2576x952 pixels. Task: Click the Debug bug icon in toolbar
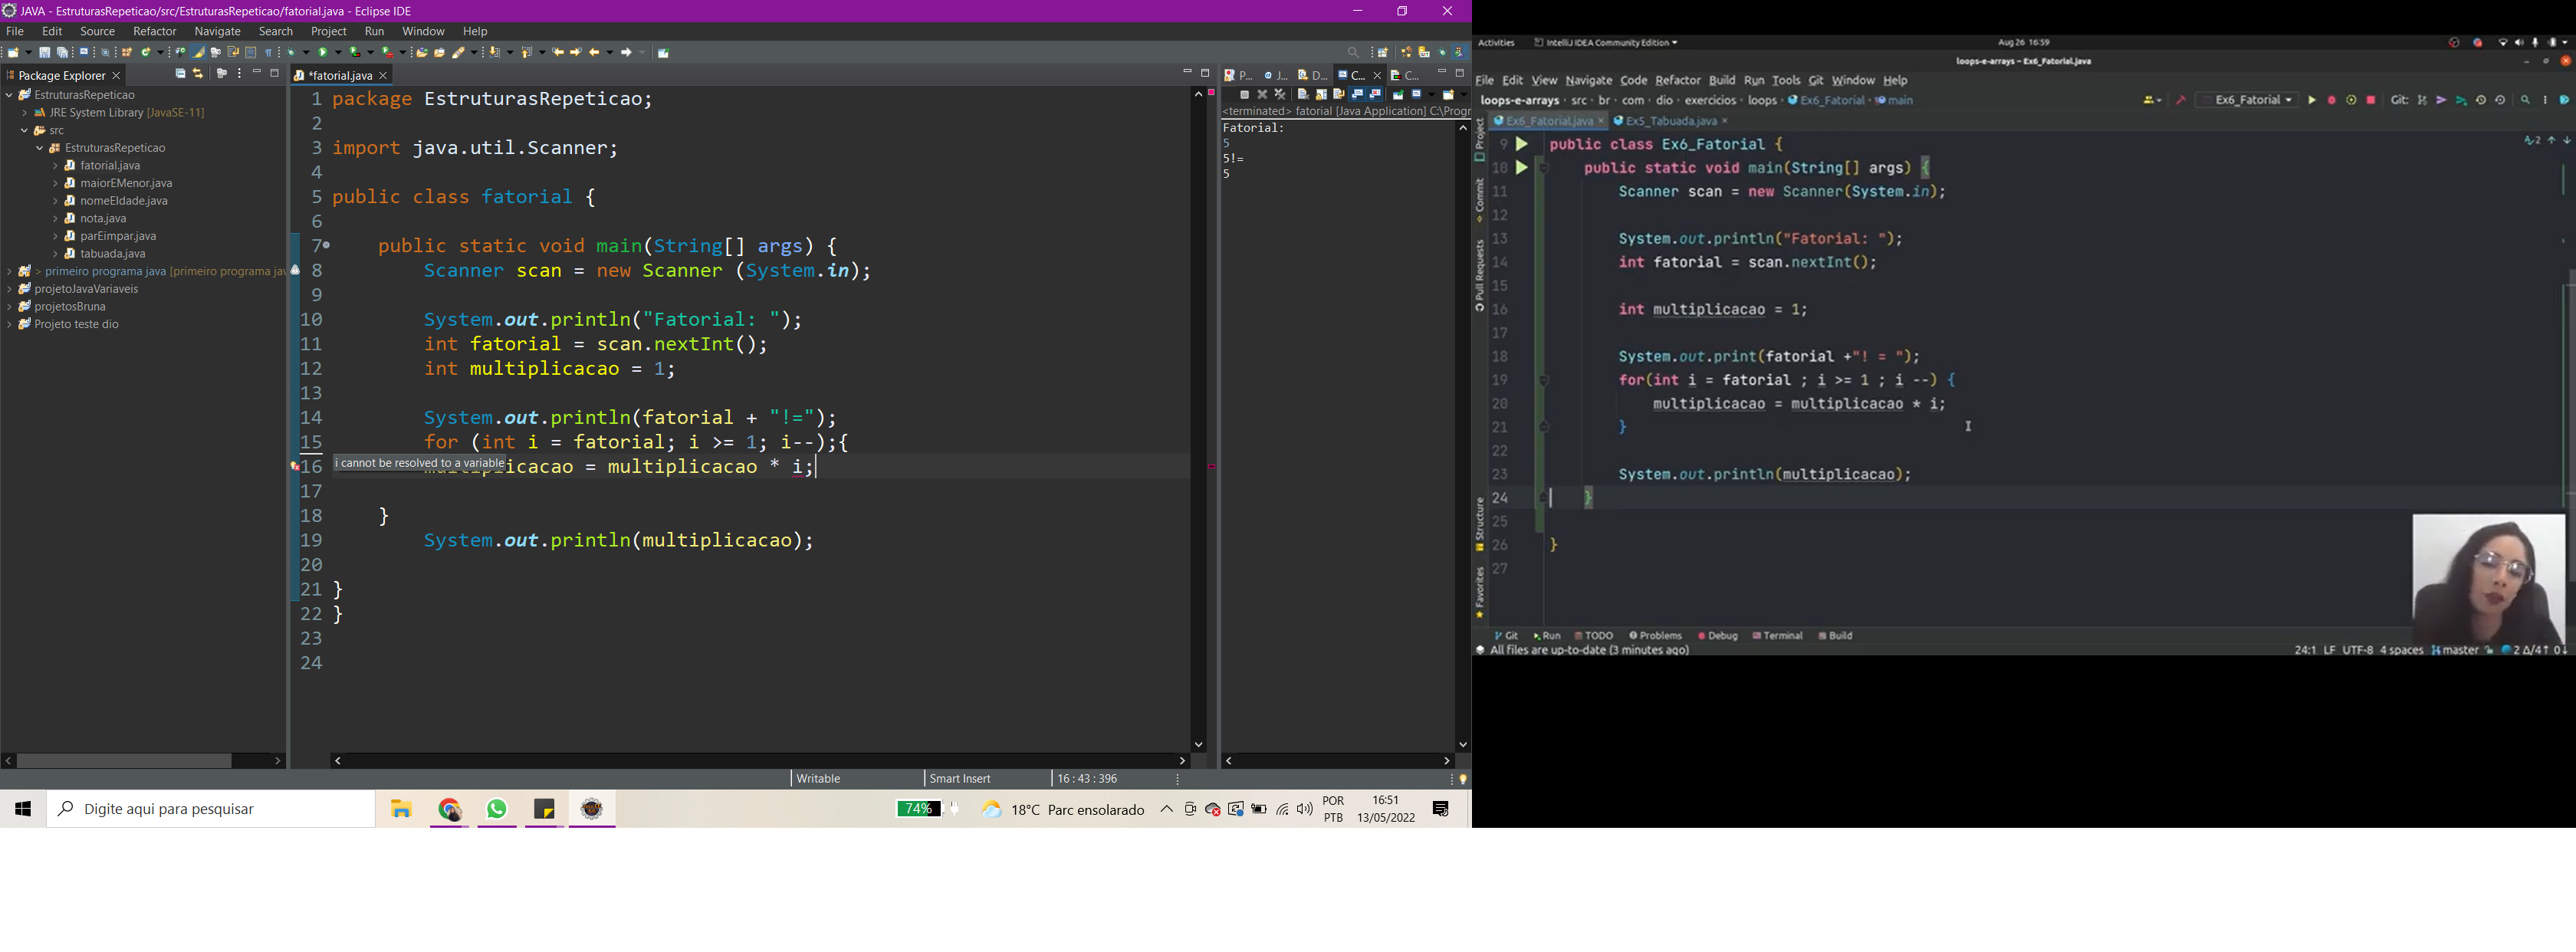(x=291, y=53)
